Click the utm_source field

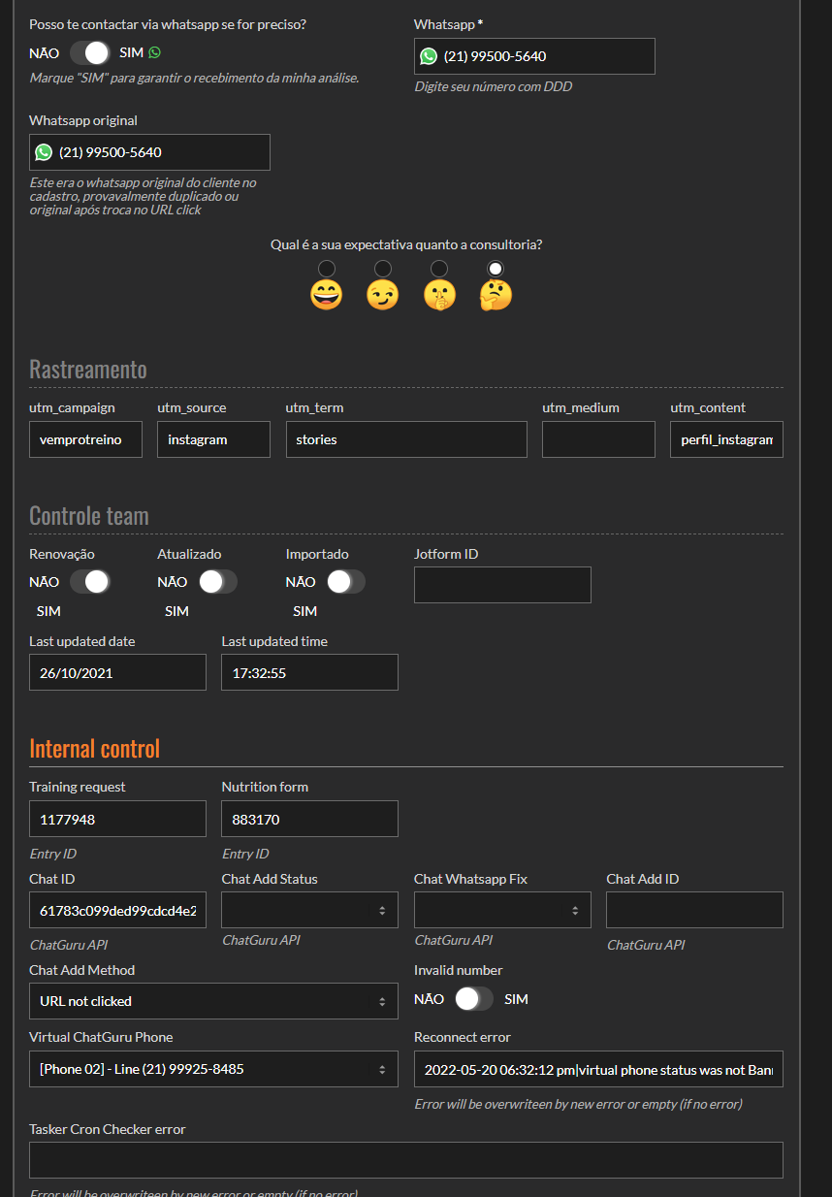point(213,439)
